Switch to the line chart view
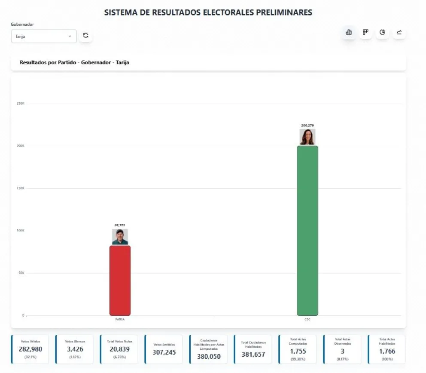 point(399,32)
